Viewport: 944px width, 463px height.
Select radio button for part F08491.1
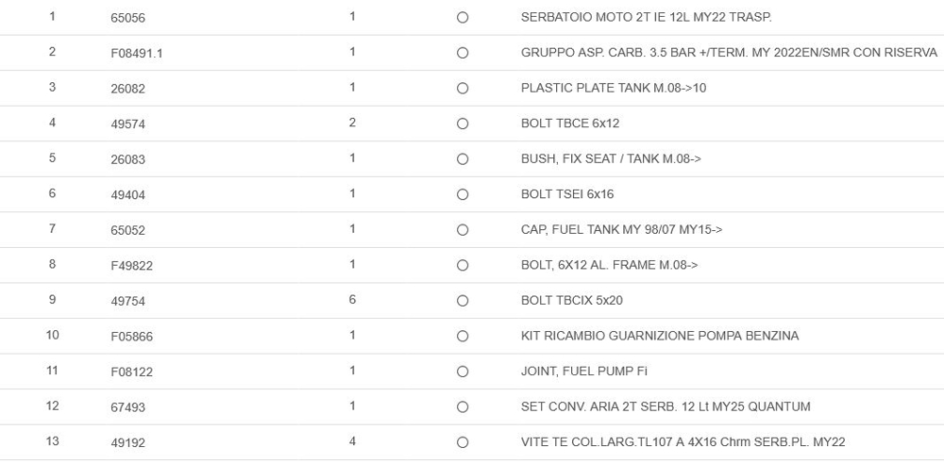tap(463, 54)
